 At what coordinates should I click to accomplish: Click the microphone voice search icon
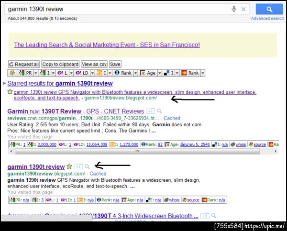pyautogui.click(x=234, y=9)
